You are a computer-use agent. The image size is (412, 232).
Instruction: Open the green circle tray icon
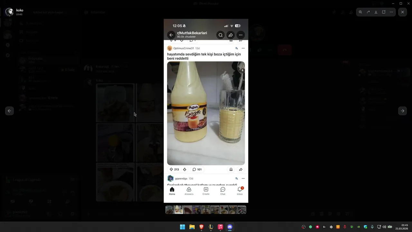[311, 227]
